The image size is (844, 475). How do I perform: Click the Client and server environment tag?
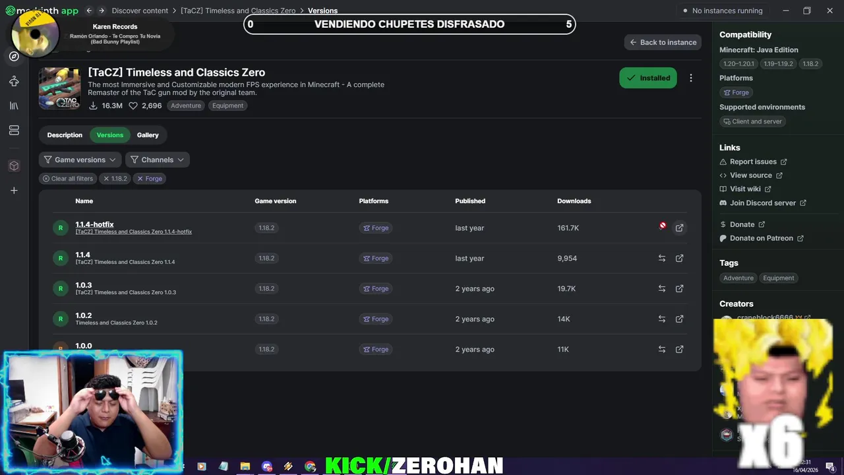coord(752,121)
